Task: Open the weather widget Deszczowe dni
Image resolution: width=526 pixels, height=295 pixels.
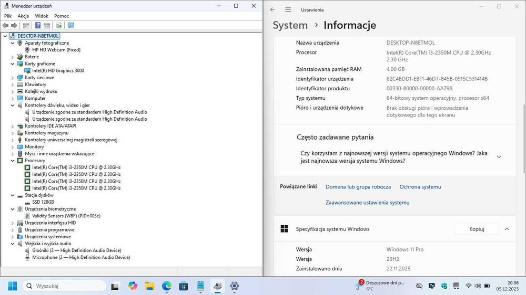Action: click(x=380, y=286)
